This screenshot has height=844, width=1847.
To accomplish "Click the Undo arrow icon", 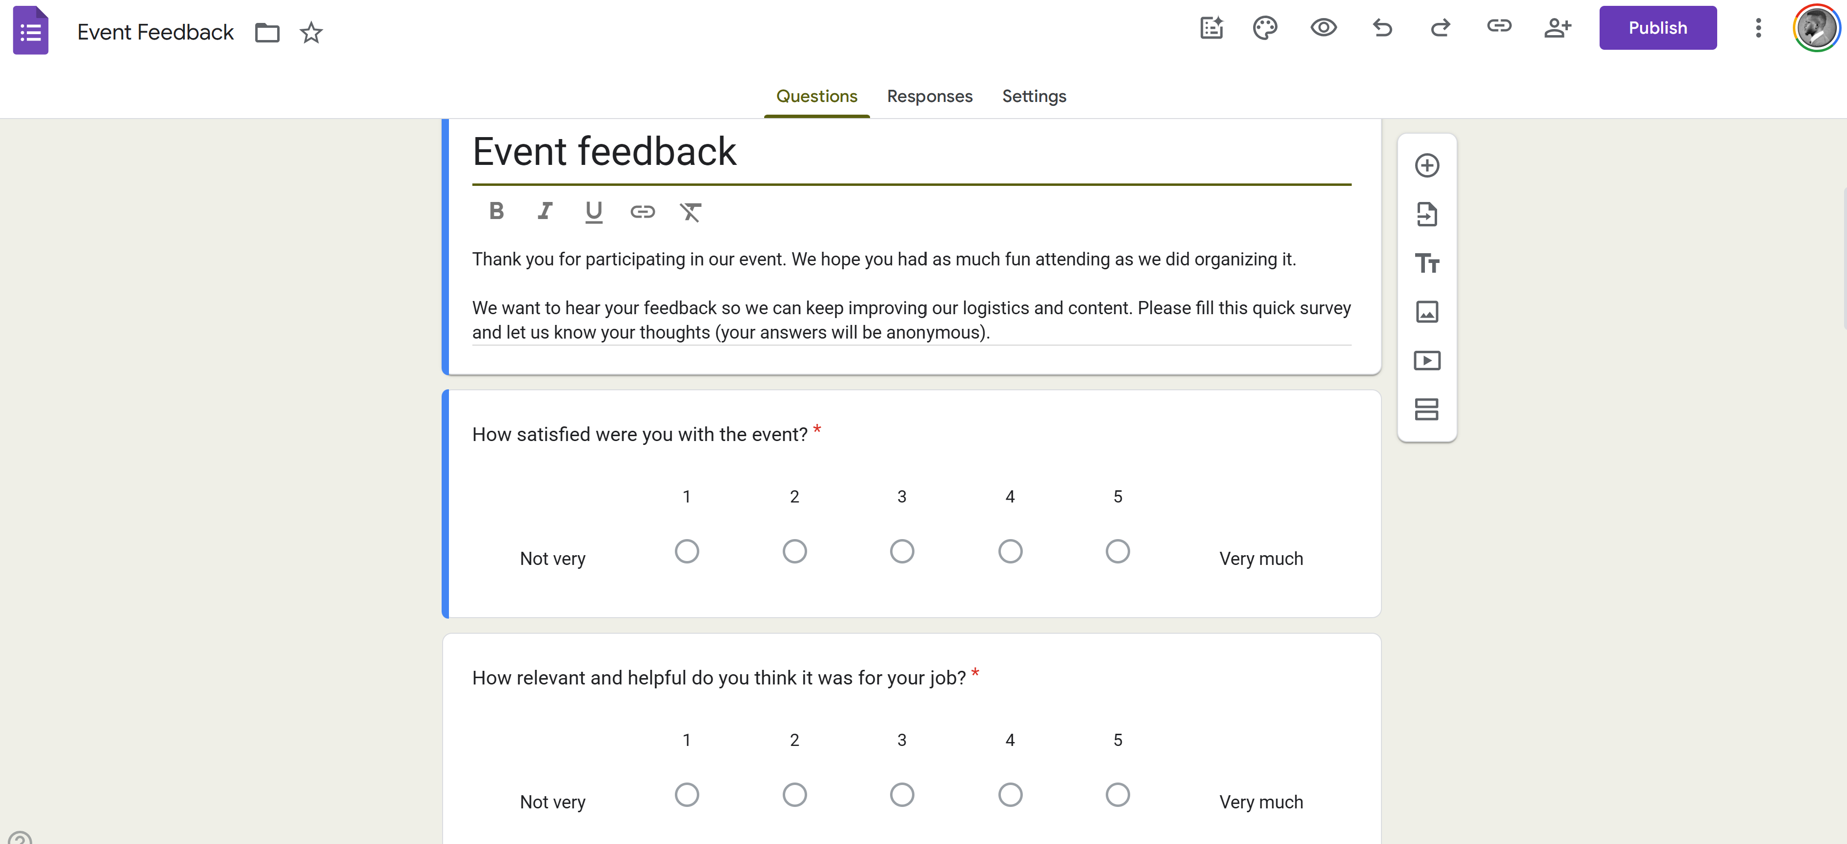I will tap(1381, 28).
